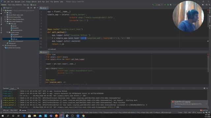This screenshot has height=118, width=211.
Task: Click the red error indicator atop app.py editor
Action: point(208,10)
